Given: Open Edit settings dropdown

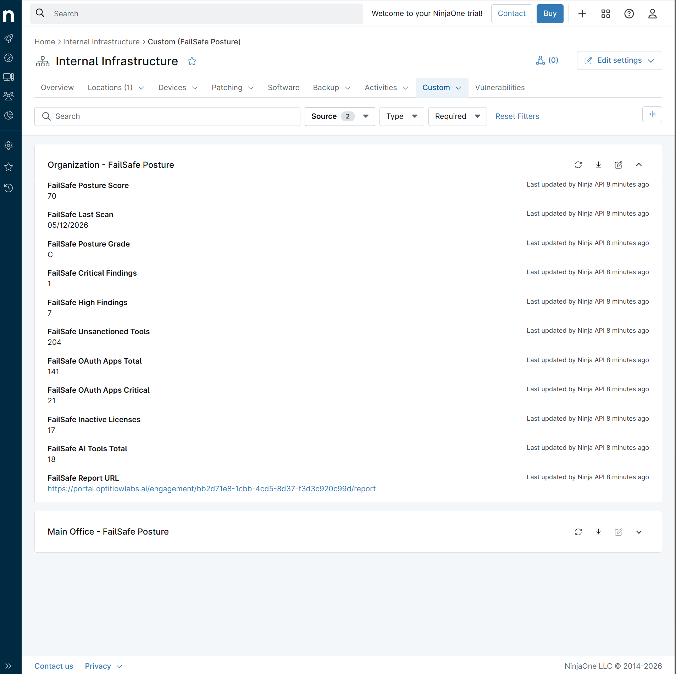Looking at the screenshot, I should click(619, 61).
